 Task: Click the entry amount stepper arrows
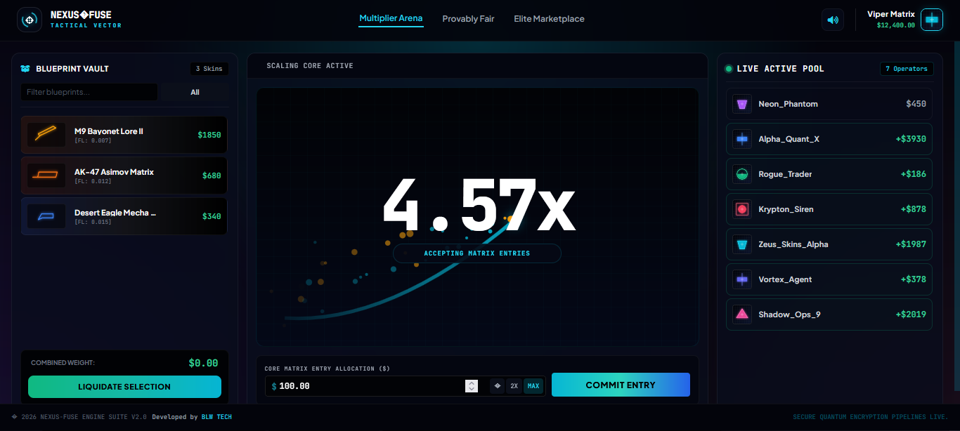[x=472, y=386]
